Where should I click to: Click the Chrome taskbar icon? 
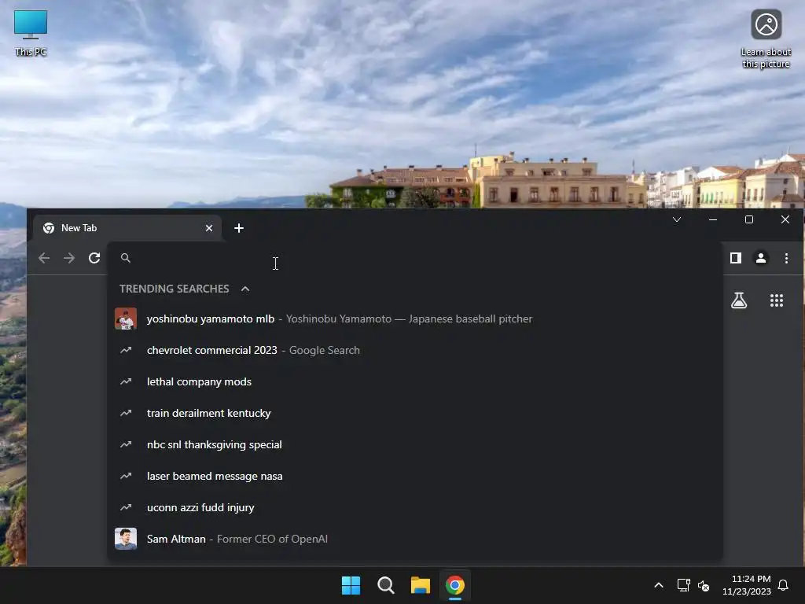tap(455, 585)
